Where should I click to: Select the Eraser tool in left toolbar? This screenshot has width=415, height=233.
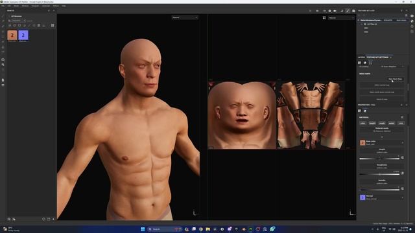3,21
